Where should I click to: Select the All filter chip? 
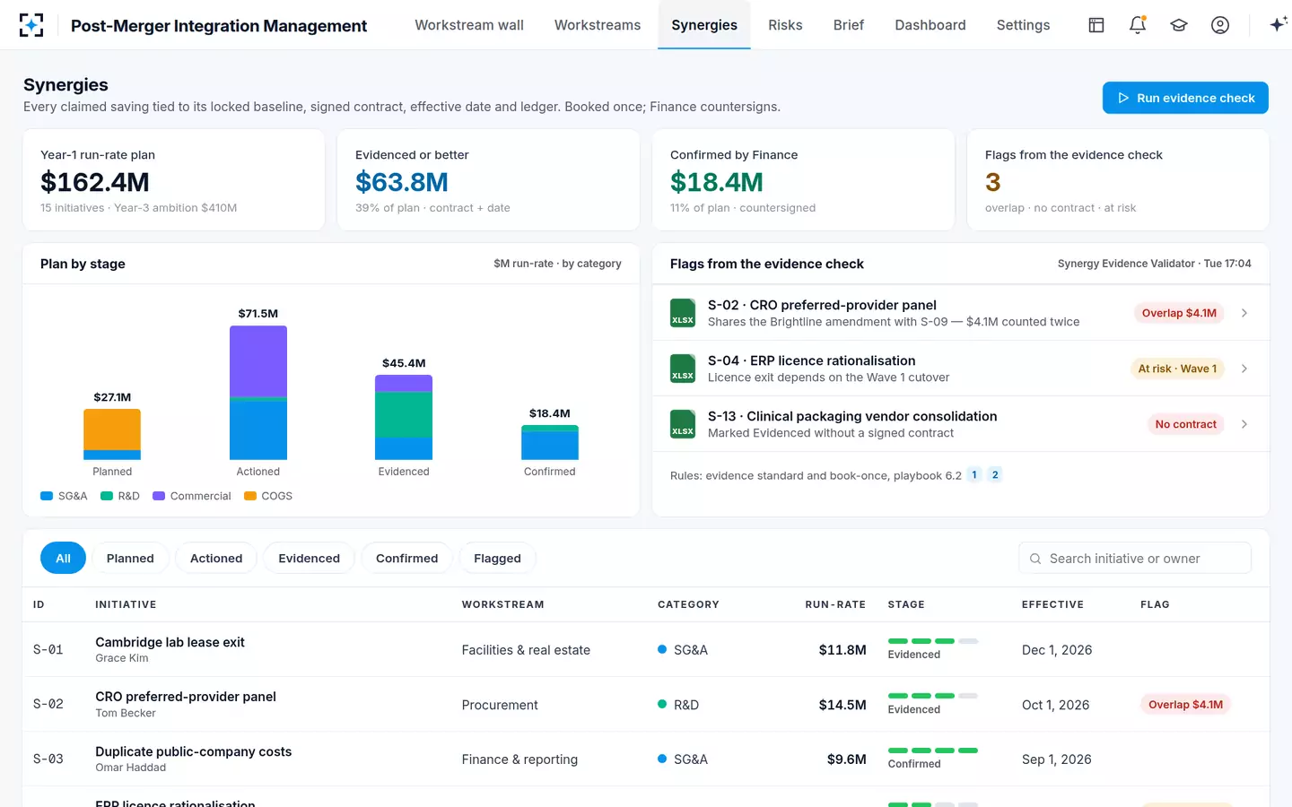(63, 558)
